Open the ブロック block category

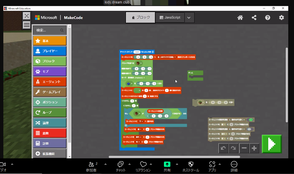[50, 61]
